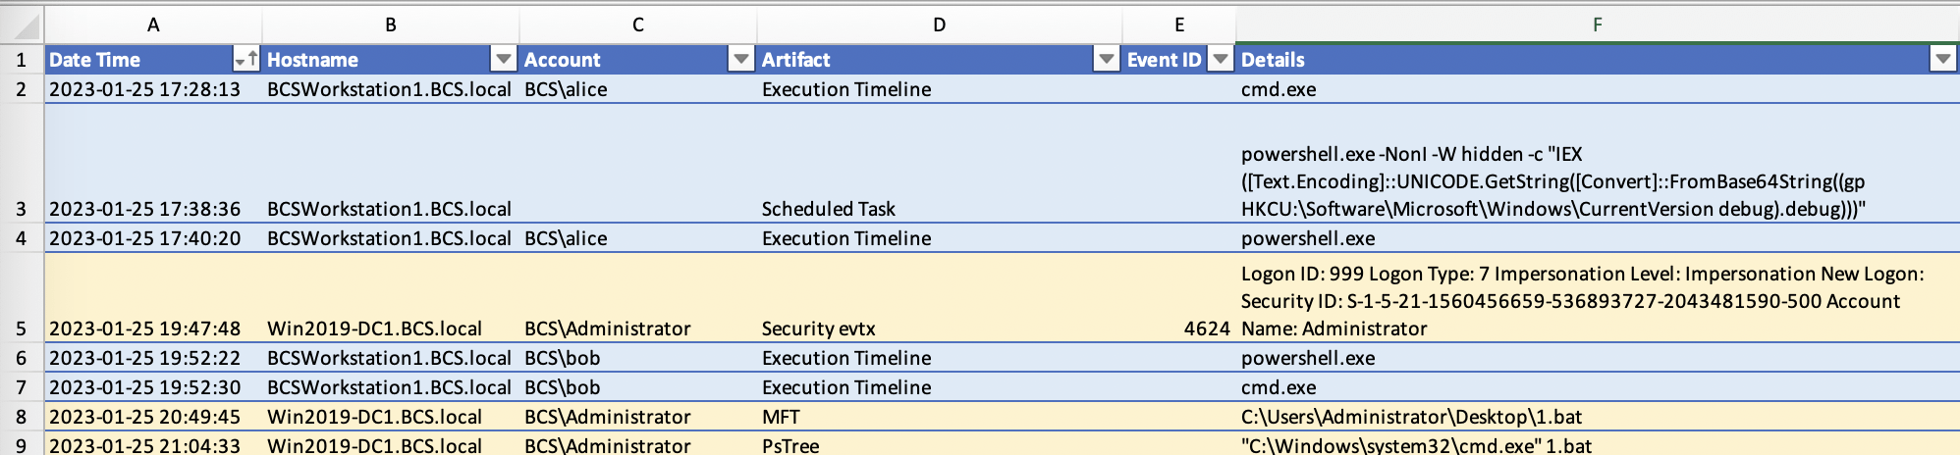
Task: Click the PsTree artifact cell
Action: 790,445
